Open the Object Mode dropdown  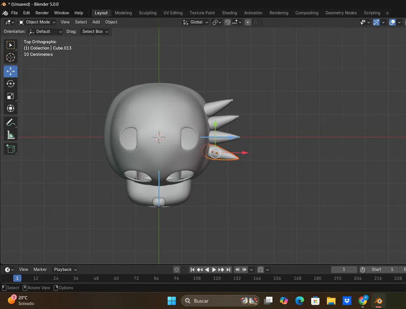37,22
